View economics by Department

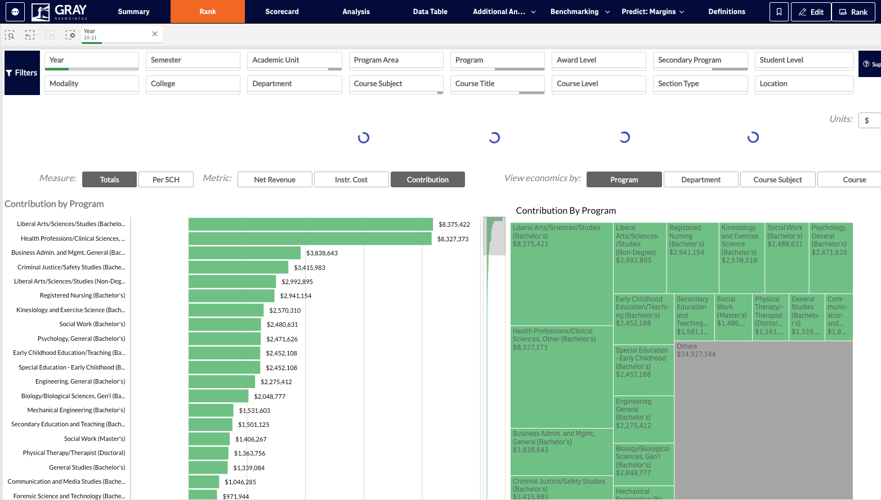[701, 179]
